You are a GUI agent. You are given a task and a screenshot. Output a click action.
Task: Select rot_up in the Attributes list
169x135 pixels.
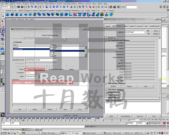(x=53, y=53)
